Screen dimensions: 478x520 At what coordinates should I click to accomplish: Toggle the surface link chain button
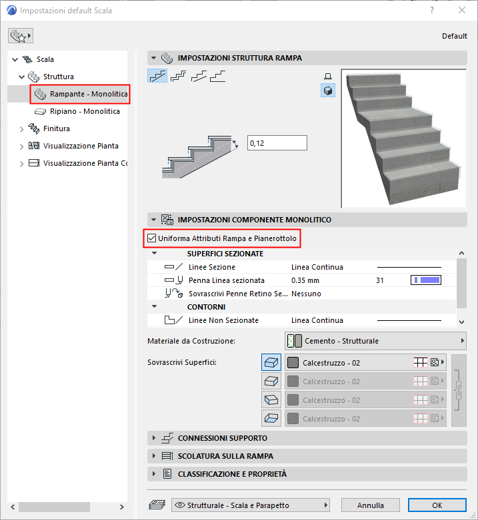459,390
